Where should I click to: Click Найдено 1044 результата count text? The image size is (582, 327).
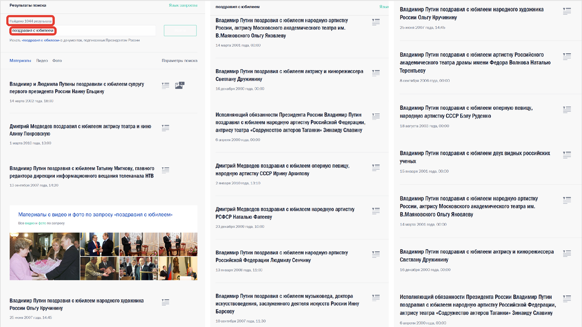click(x=31, y=21)
